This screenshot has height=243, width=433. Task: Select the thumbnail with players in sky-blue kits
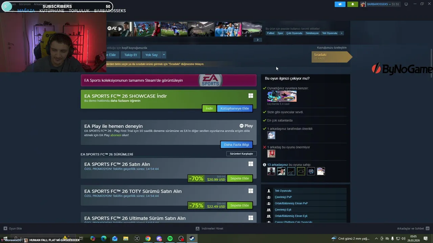point(228,29)
